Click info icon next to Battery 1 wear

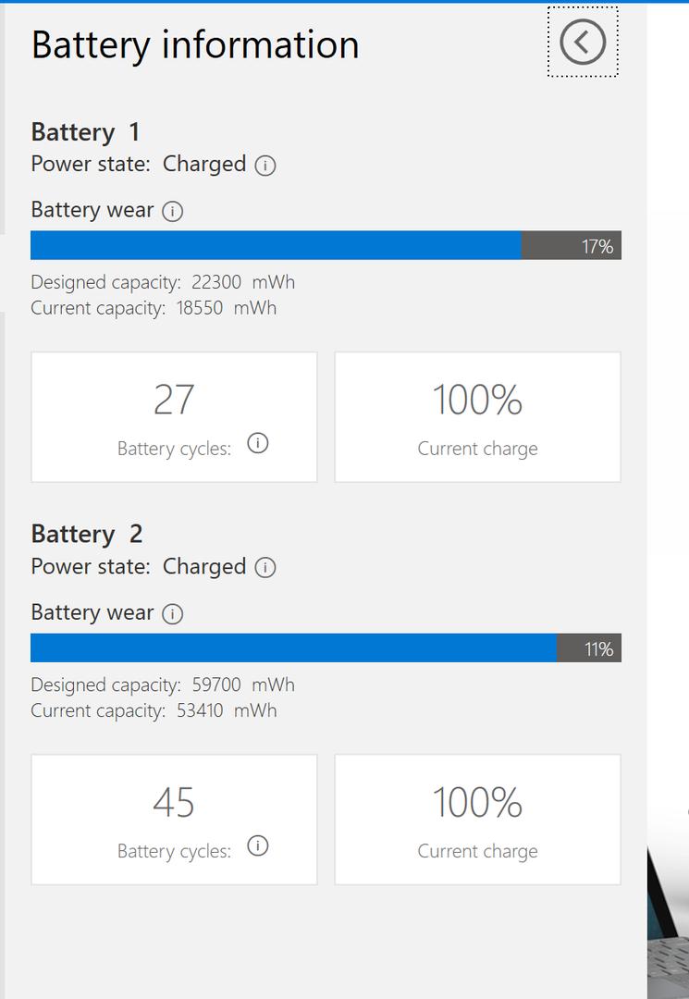point(173,211)
